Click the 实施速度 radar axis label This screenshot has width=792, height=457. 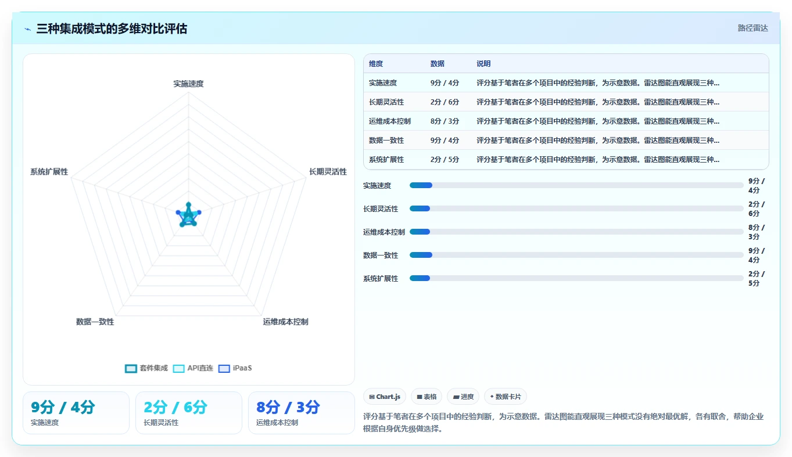tap(188, 84)
